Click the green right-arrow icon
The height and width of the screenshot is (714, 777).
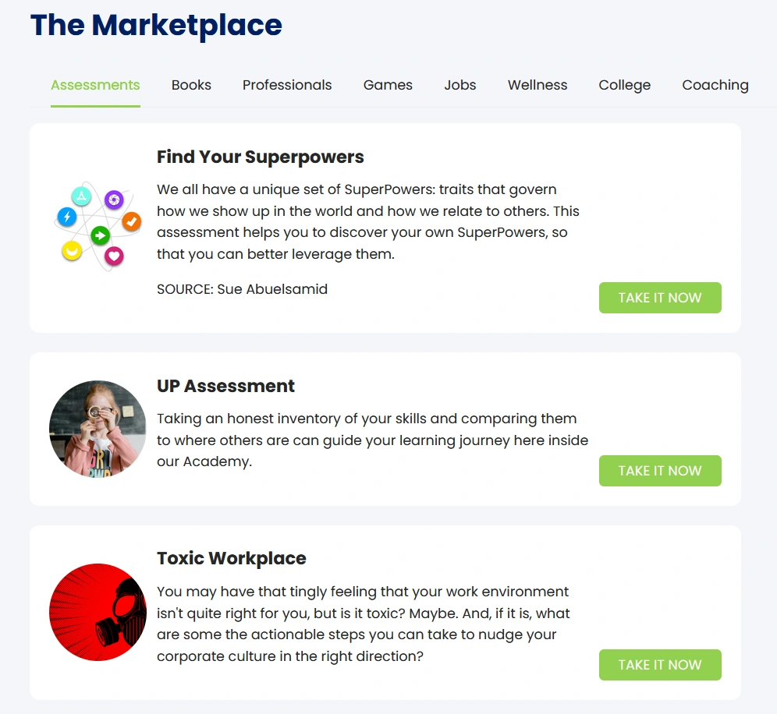[100, 235]
